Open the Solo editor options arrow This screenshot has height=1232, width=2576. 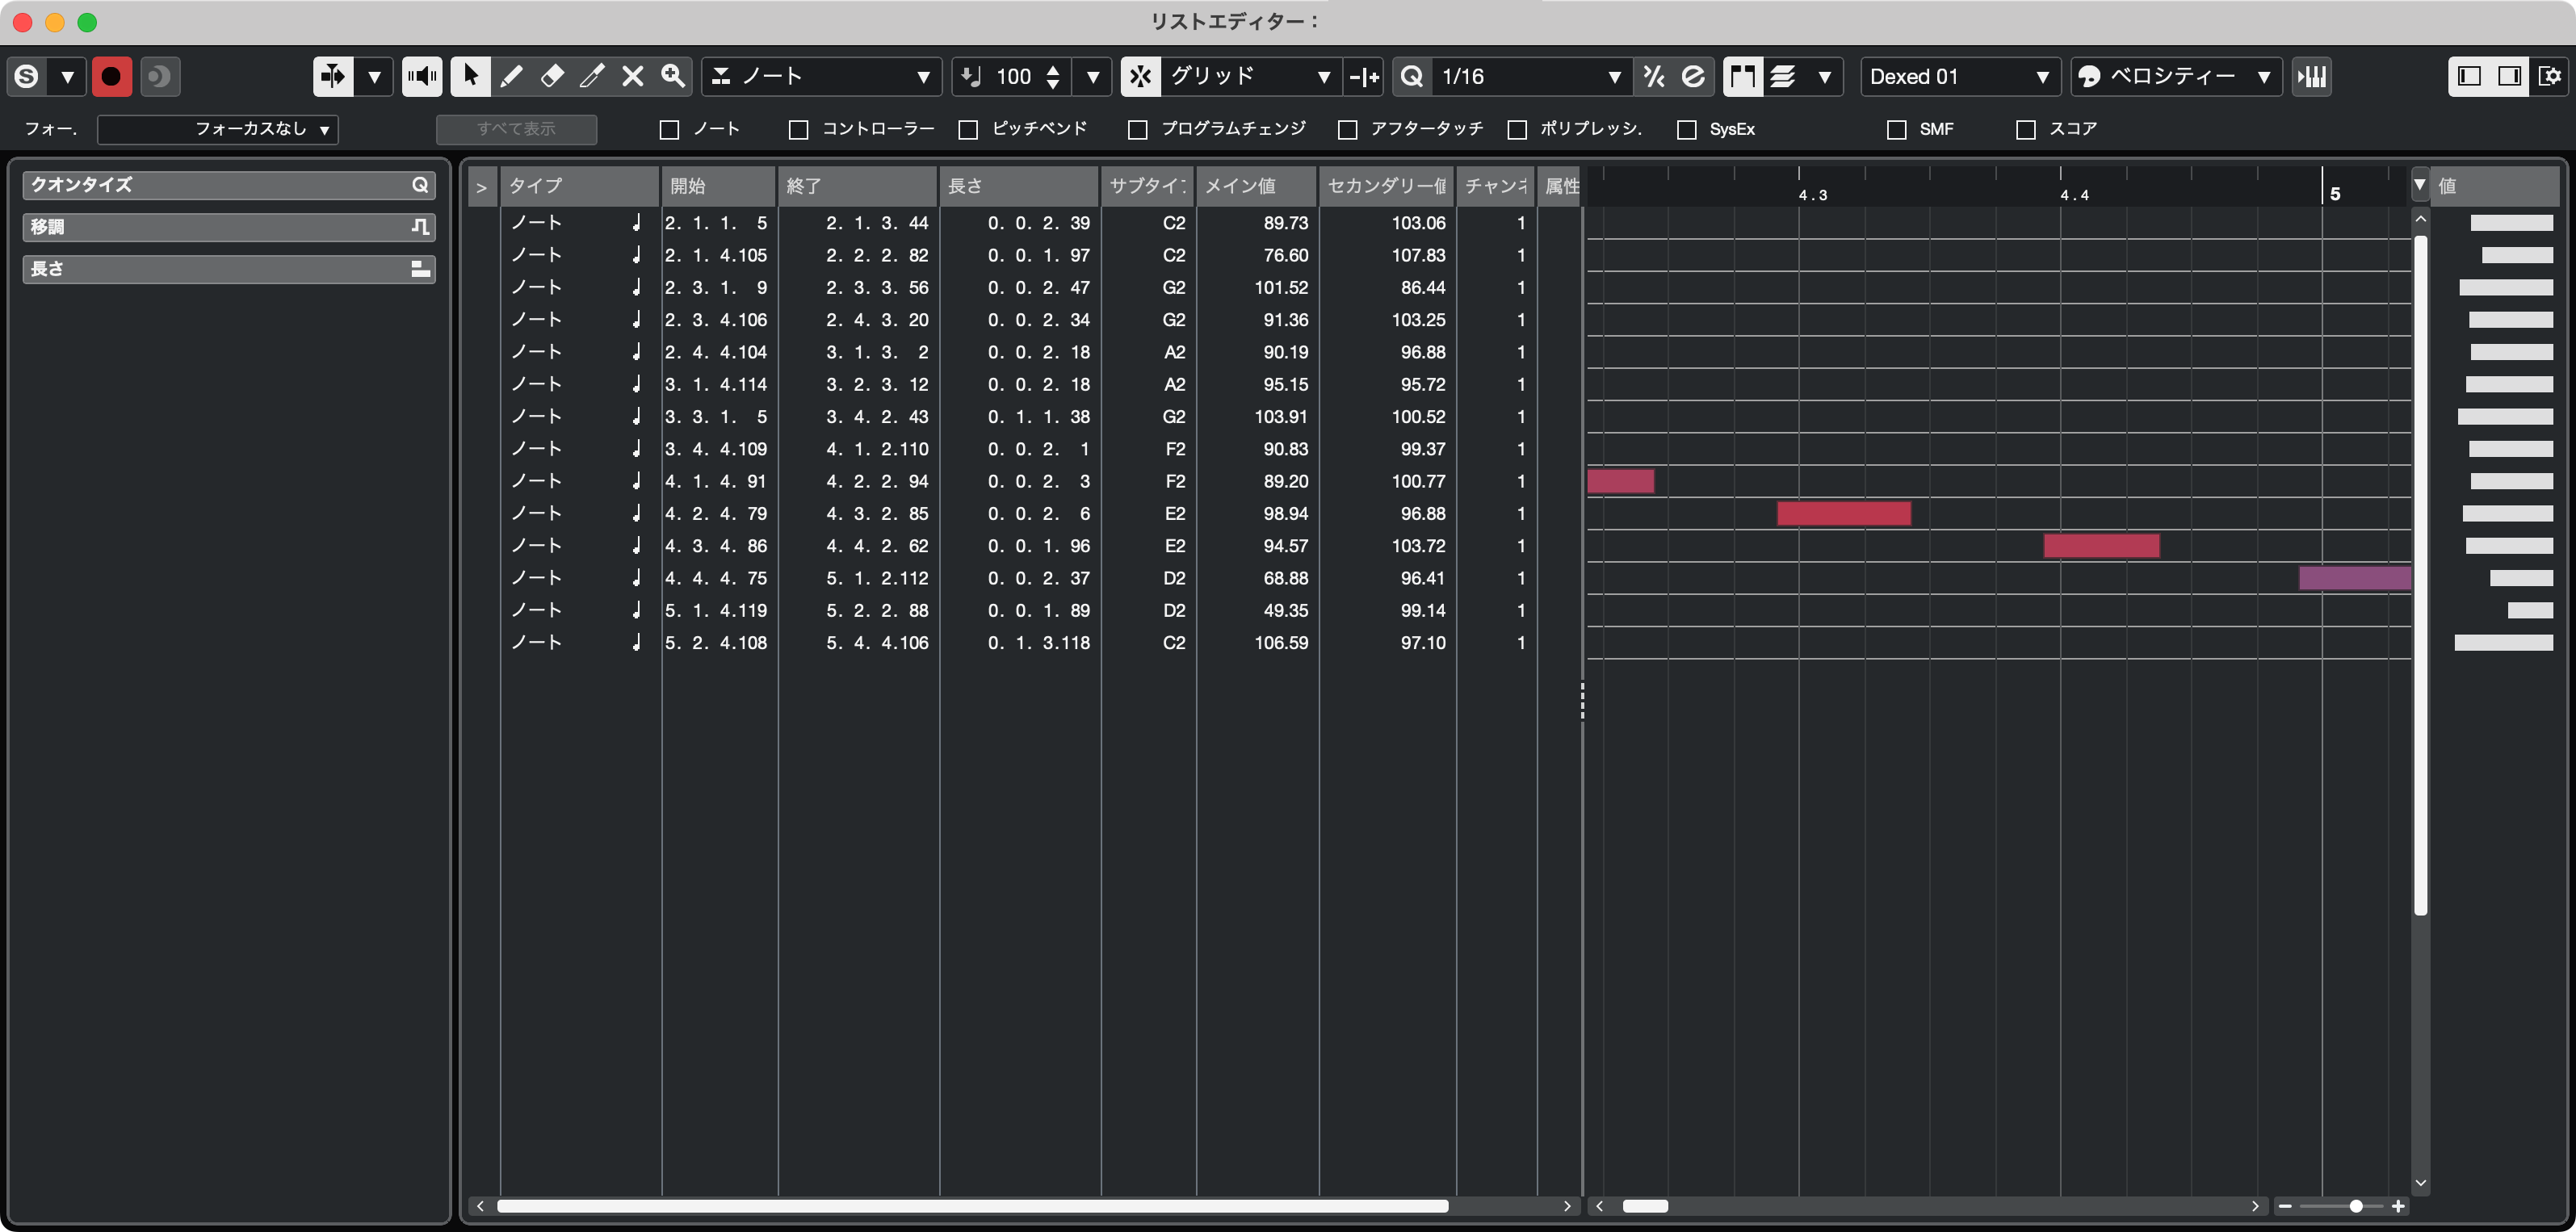point(67,76)
